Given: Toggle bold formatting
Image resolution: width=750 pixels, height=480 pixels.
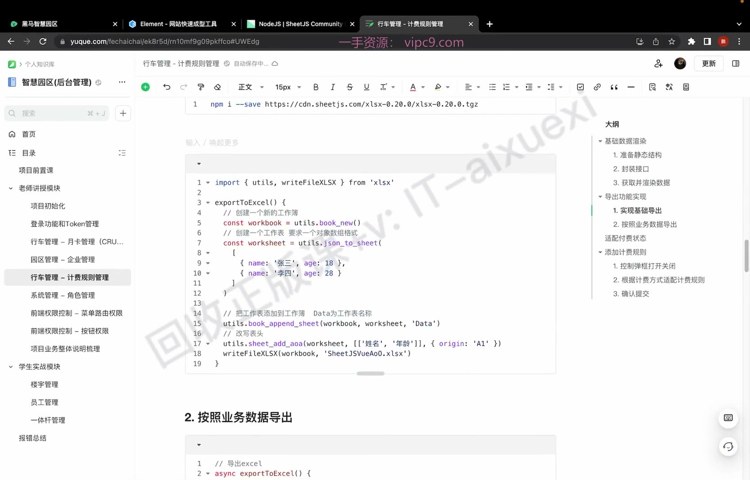Looking at the screenshot, I should (x=316, y=87).
